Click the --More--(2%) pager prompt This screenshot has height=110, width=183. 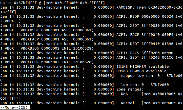click(x=15, y=107)
